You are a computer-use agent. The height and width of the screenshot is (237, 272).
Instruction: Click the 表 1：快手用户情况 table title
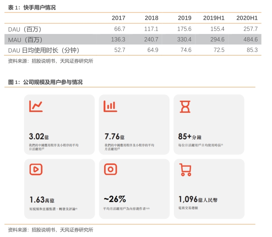[32, 7]
